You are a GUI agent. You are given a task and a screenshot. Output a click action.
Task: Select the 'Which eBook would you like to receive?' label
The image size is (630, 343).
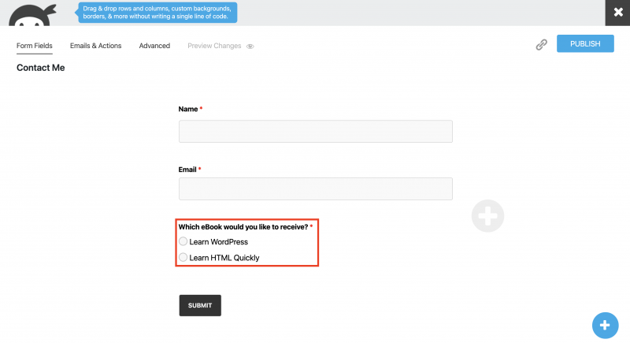pos(243,227)
